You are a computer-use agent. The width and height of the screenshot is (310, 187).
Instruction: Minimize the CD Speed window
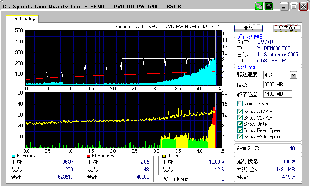pyautogui.click(x=285, y=7)
